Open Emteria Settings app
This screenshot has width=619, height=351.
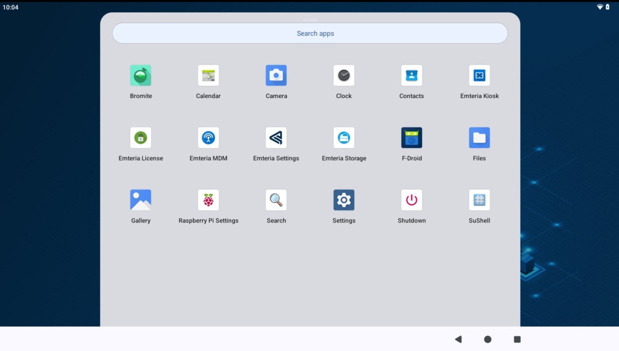276,138
